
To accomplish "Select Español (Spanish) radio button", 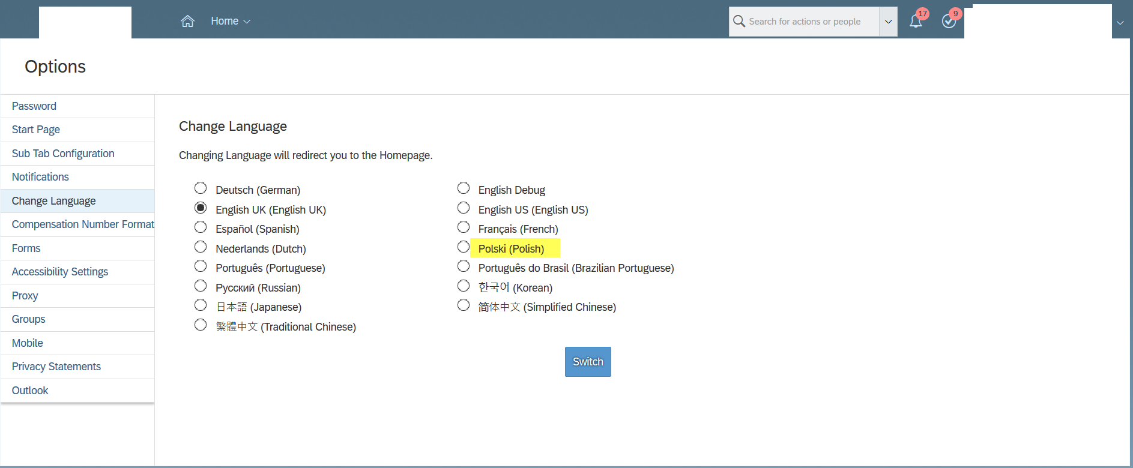I will pyautogui.click(x=201, y=227).
